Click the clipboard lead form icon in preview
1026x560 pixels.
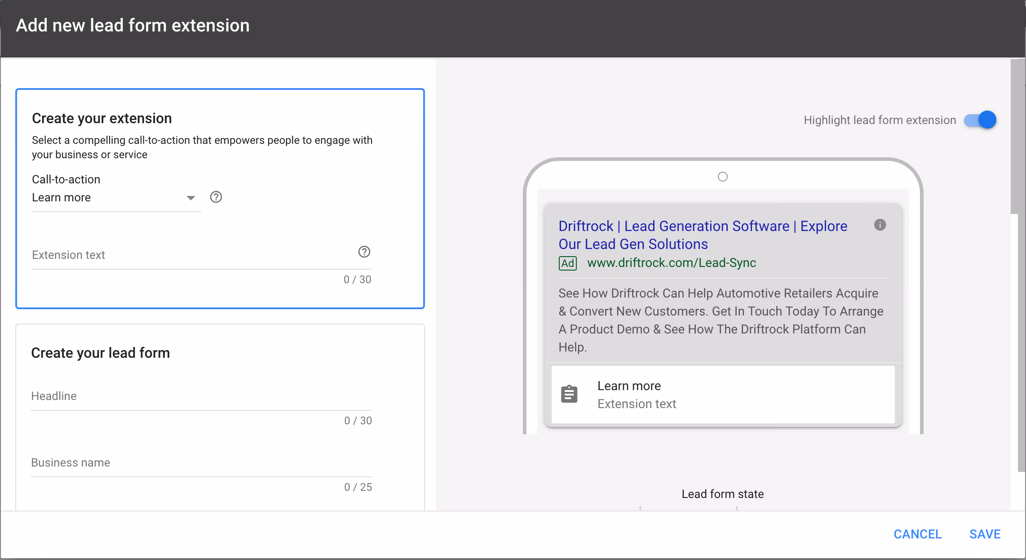[x=569, y=394]
